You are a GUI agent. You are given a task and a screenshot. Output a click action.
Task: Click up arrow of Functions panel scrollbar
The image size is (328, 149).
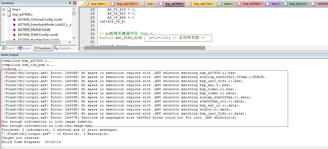[74, 9]
